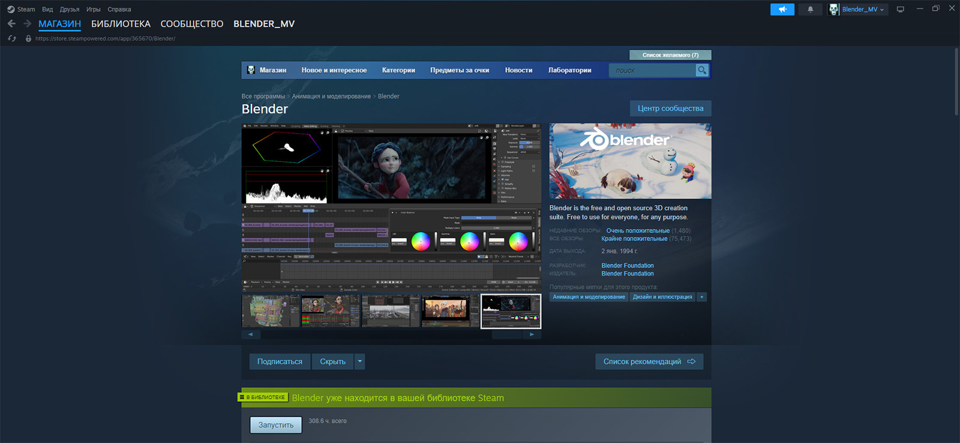
Task: Click the Подписаться button
Action: click(280, 361)
